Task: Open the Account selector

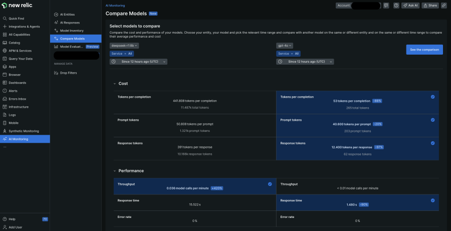Action: pyautogui.click(x=358, y=5)
